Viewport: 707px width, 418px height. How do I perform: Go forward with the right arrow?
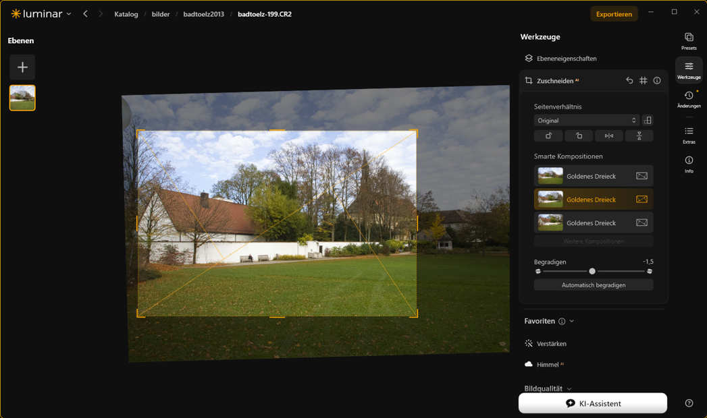click(x=101, y=14)
